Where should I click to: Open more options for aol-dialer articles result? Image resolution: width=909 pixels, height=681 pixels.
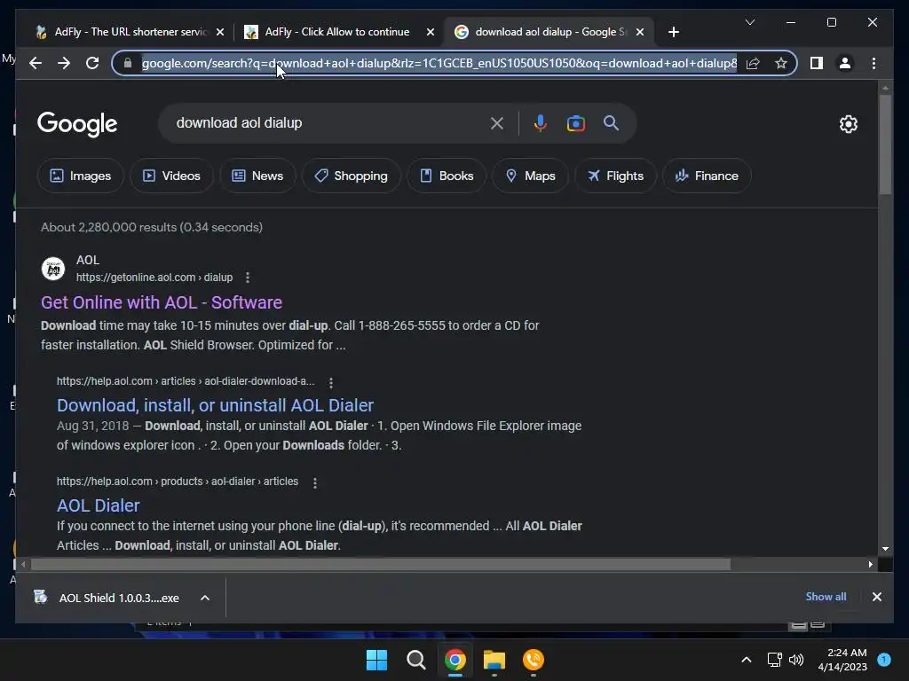pyautogui.click(x=315, y=482)
